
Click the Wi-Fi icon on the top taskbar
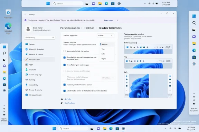tap(149, 3)
